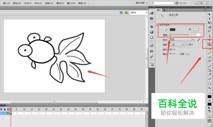Collapse the 填充和笔触 section

pyautogui.click(x=157, y=25)
